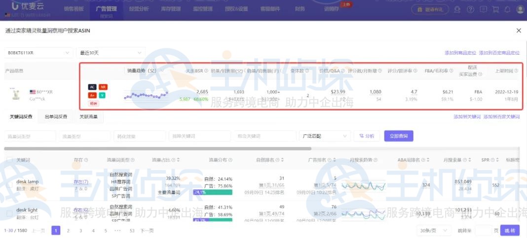Sort by 自然排名 column arrows
527x238 pixels.
[x=283, y=160]
